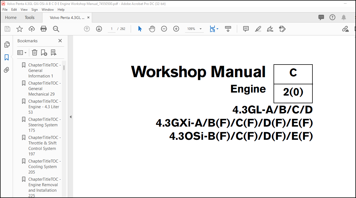Close the Volvo Penta document tab

tap(88, 17)
